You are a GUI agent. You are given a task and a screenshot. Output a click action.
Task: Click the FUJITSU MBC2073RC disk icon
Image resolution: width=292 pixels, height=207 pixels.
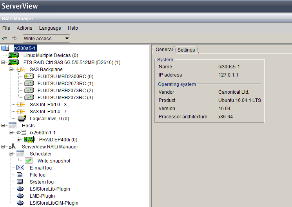(x=29, y=83)
